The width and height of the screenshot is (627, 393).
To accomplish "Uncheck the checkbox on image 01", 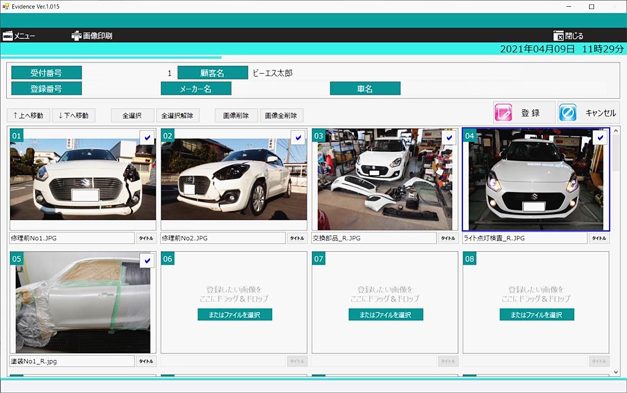I will click(x=147, y=137).
